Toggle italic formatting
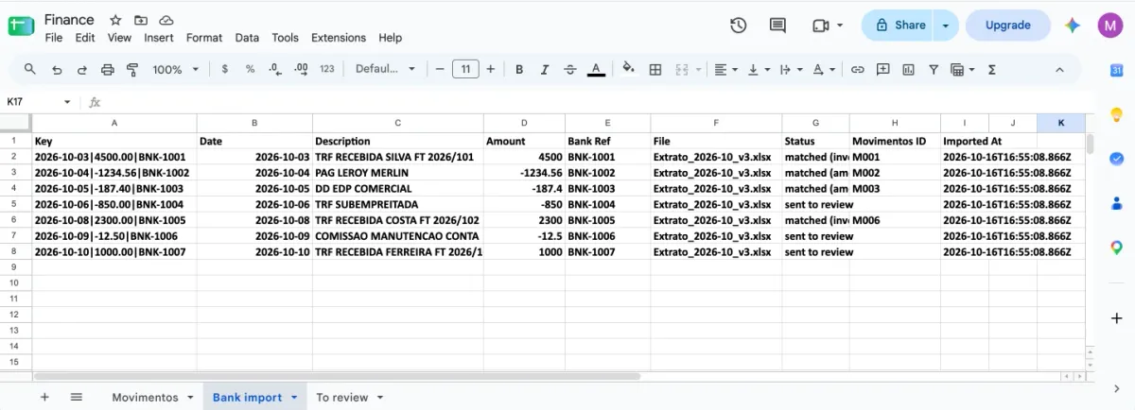Viewport: 1135px width, 410px height. point(545,69)
